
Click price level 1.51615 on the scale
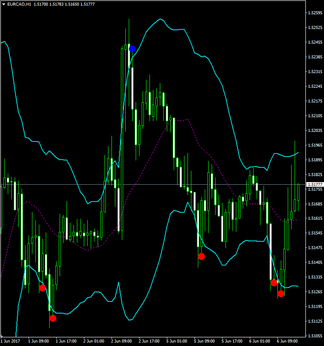[315, 218]
